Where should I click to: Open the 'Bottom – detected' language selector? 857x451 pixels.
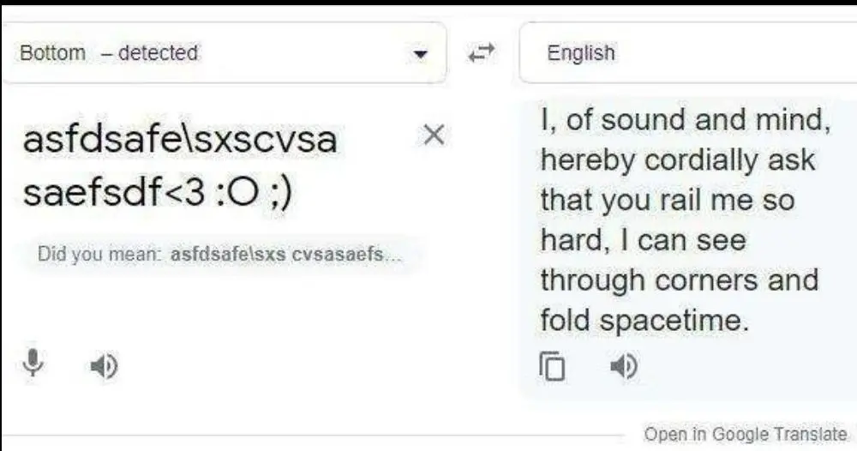224,53
